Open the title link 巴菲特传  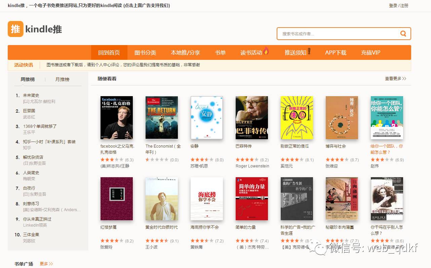pyautogui.click(x=244, y=146)
